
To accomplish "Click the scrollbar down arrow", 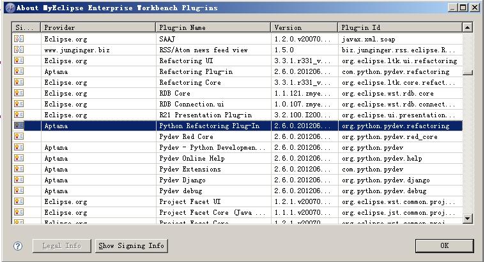I will pyautogui.click(x=467, y=219).
